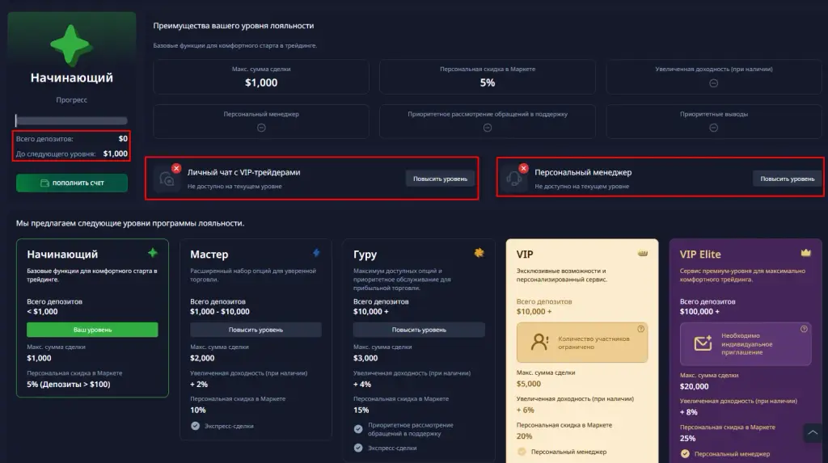
Task: Click the person icon in VIP limited participants box
Action: pyautogui.click(x=539, y=342)
